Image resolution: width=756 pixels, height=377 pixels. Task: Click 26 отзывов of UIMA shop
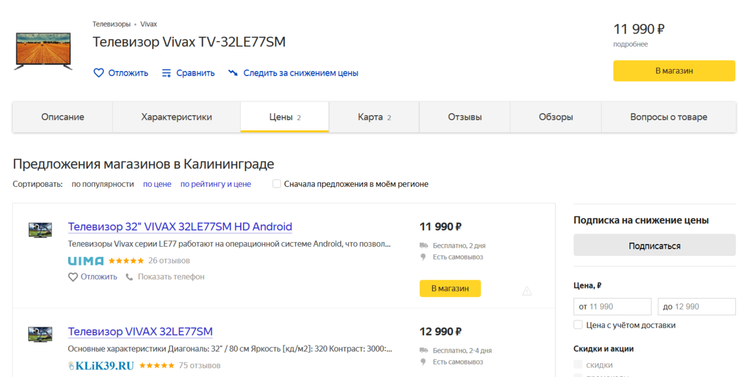click(x=169, y=261)
